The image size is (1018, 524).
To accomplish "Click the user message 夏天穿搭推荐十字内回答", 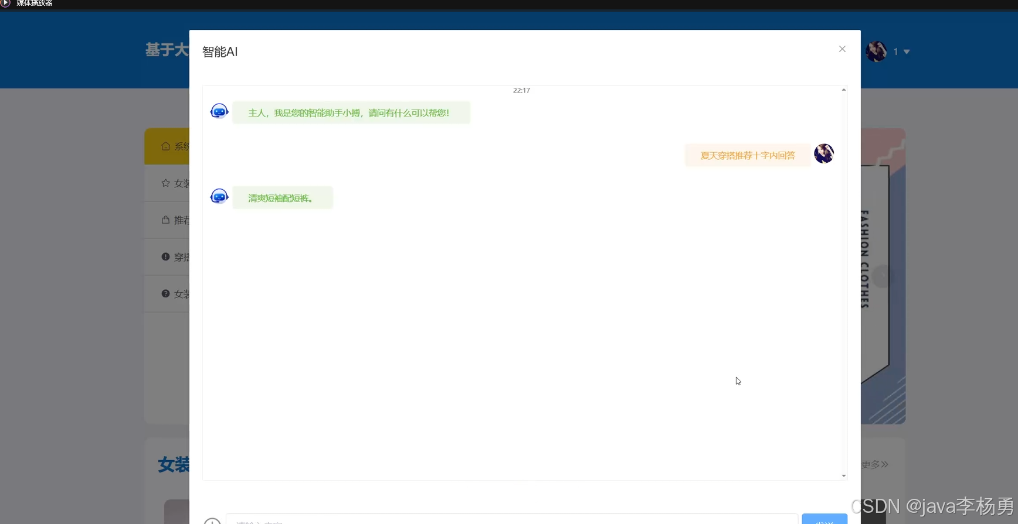I will tap(748, 155).
